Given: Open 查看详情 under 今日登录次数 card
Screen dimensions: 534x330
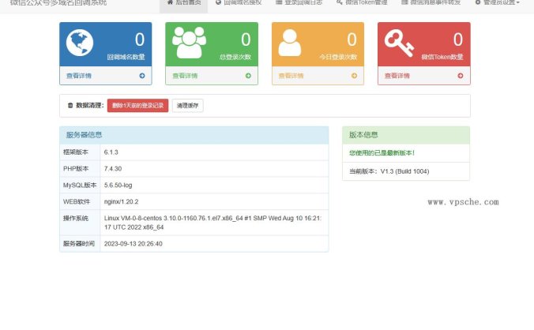Looking at the screenshot, I should [291, 76].
